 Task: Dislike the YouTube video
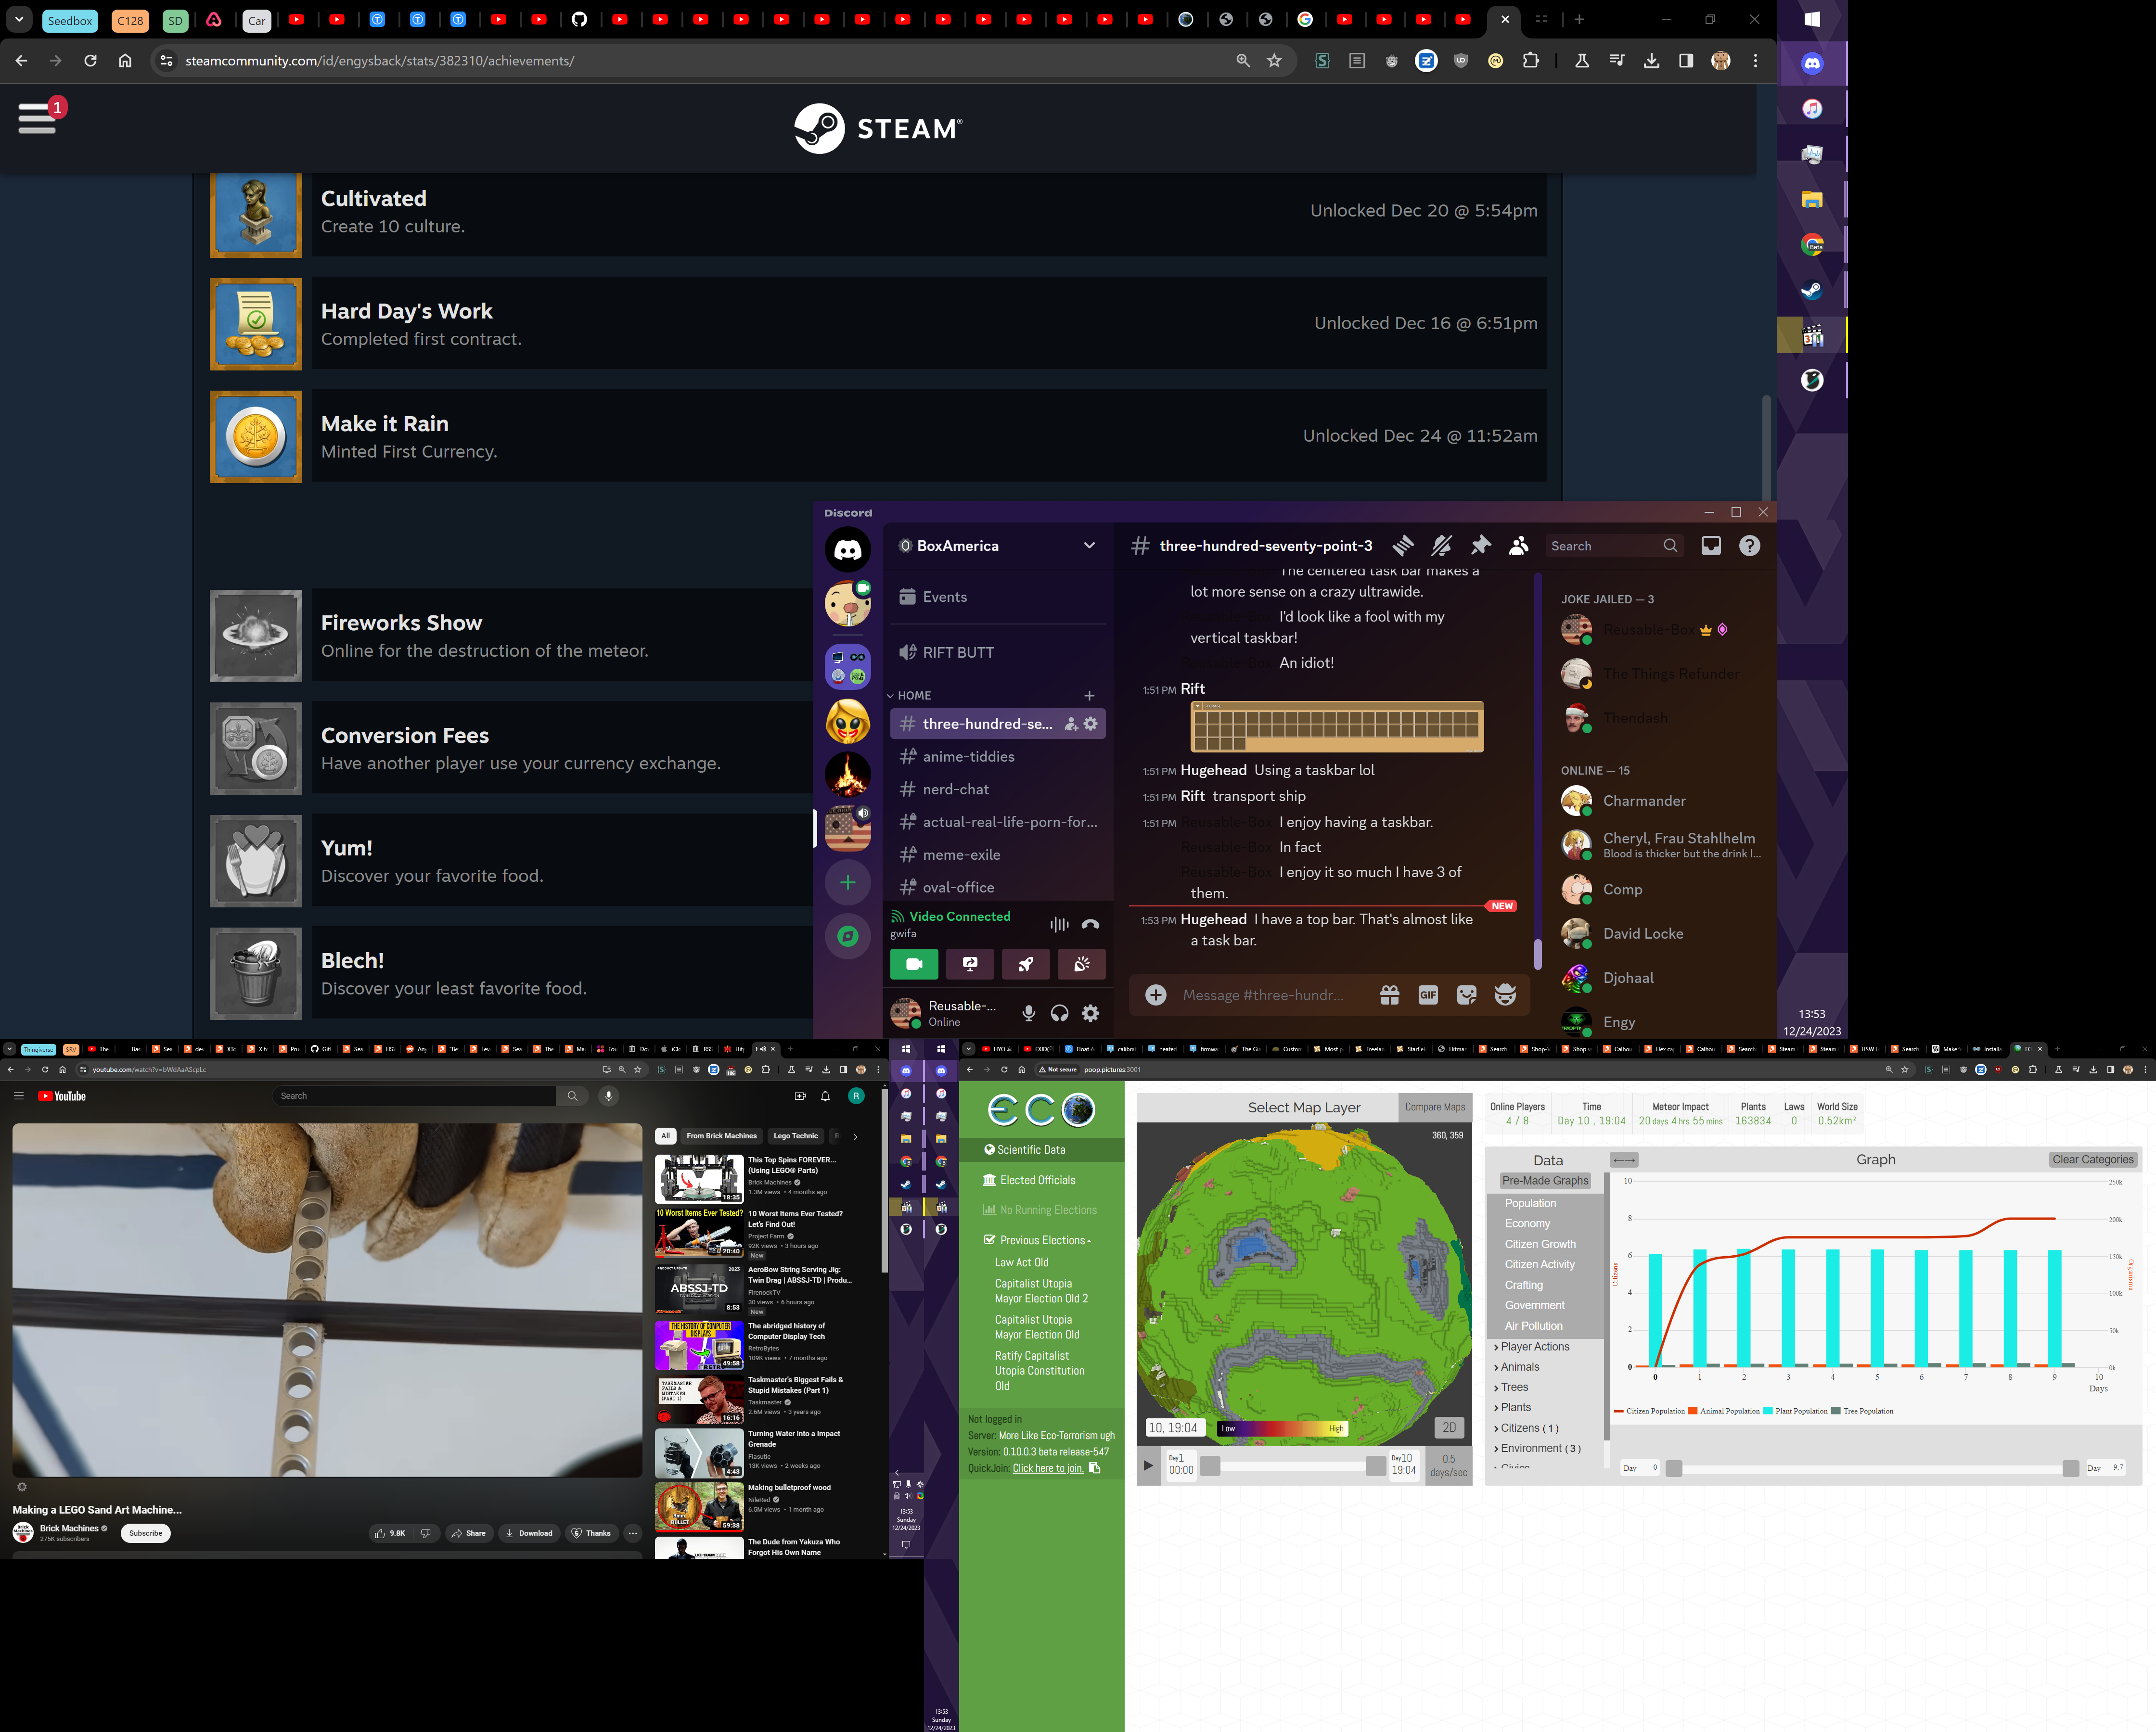pos(426,1533)
